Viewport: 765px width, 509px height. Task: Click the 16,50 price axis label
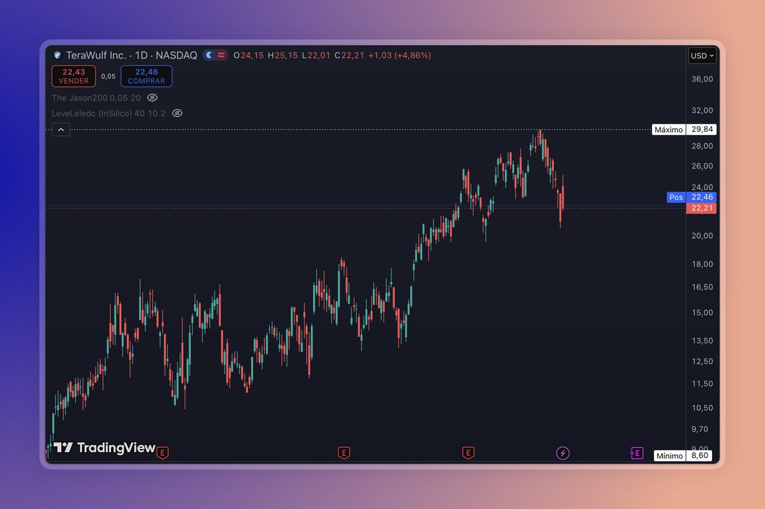(703, 287)
